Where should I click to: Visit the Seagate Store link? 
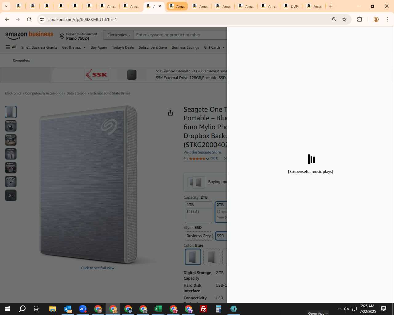202,152
